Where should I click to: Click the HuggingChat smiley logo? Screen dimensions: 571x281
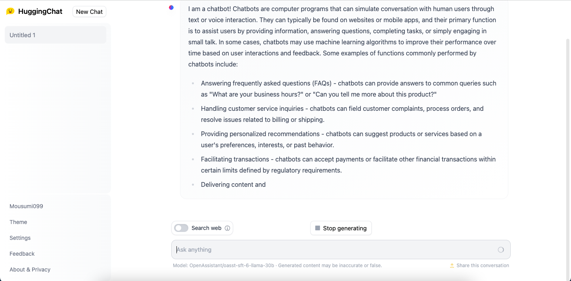pos(10,11)
